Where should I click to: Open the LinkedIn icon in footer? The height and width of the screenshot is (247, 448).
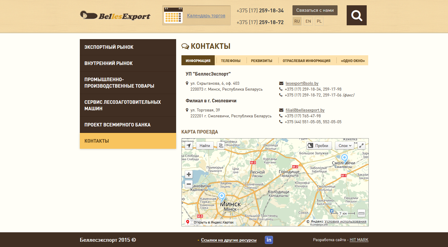point(269,240)
